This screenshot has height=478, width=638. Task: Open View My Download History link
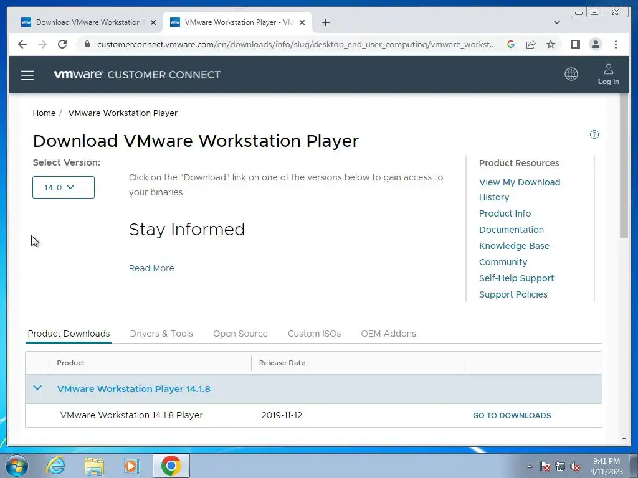click(520, 190)
